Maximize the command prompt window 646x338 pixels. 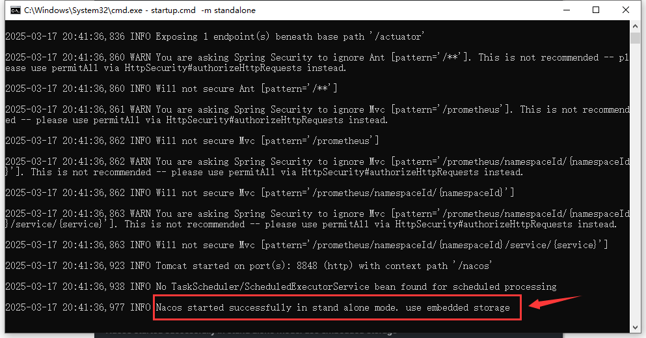pyautogui.click(x=596, y=10)
